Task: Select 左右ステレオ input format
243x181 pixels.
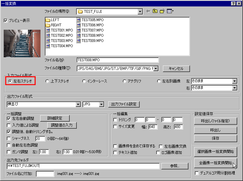Action: click(10, 81)
